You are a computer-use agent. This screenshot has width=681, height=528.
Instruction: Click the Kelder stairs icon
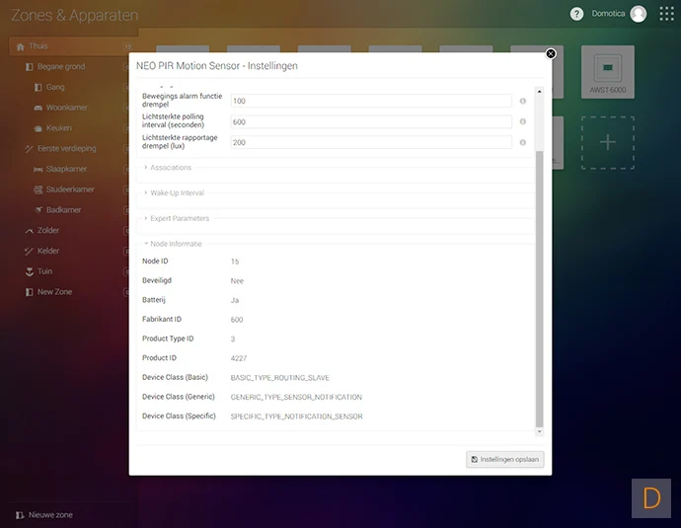[29, 251]
